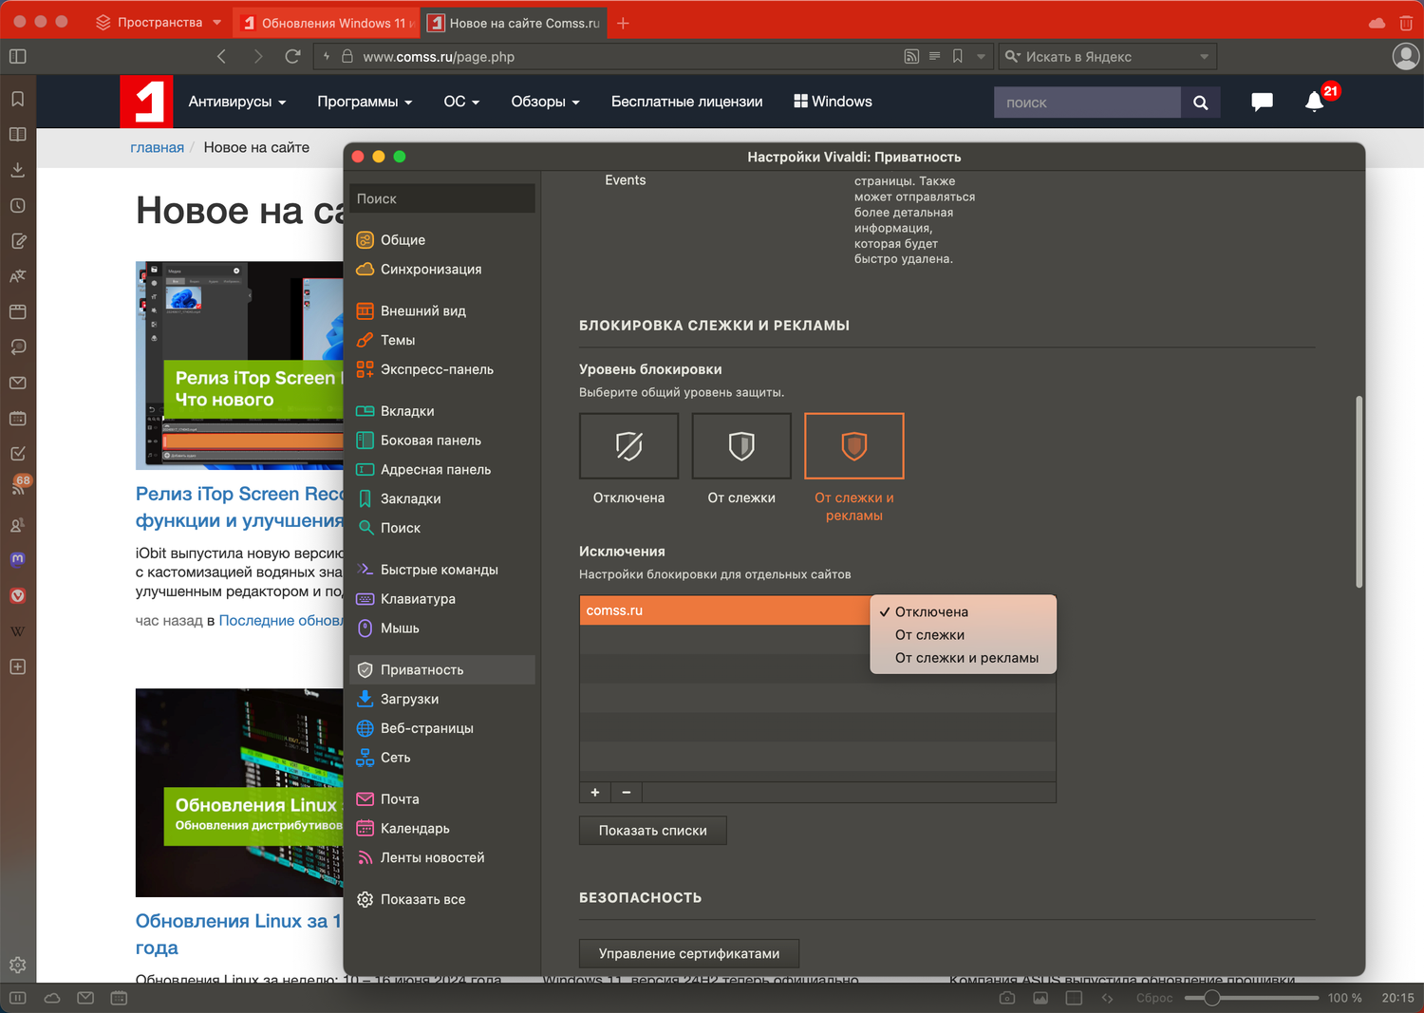Open the Feeds panel with 68 badge
The width and height of the screenshot is (1424, 1013).
point(19,486)
